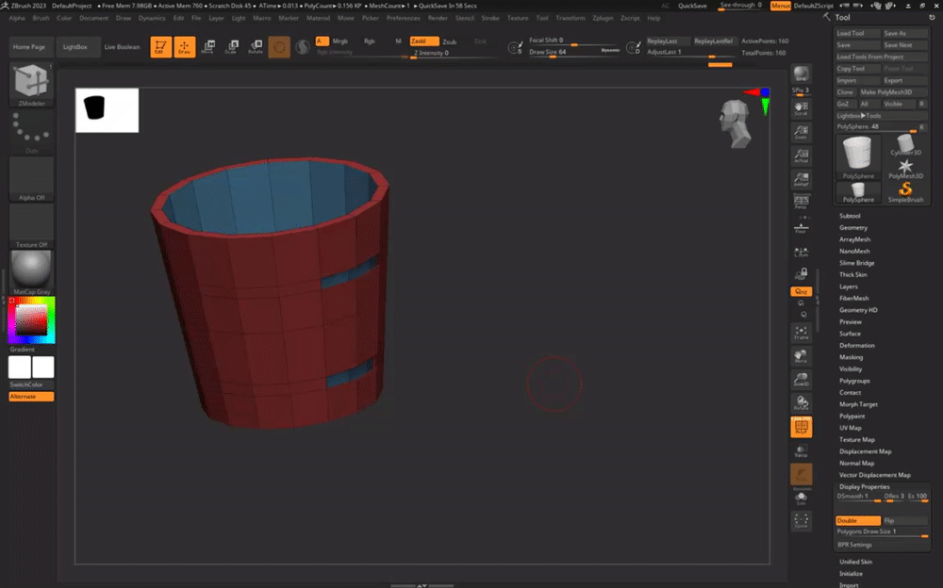The image size is (943, 588).
Task: Open the Transform menu
Action: (571, 18)
